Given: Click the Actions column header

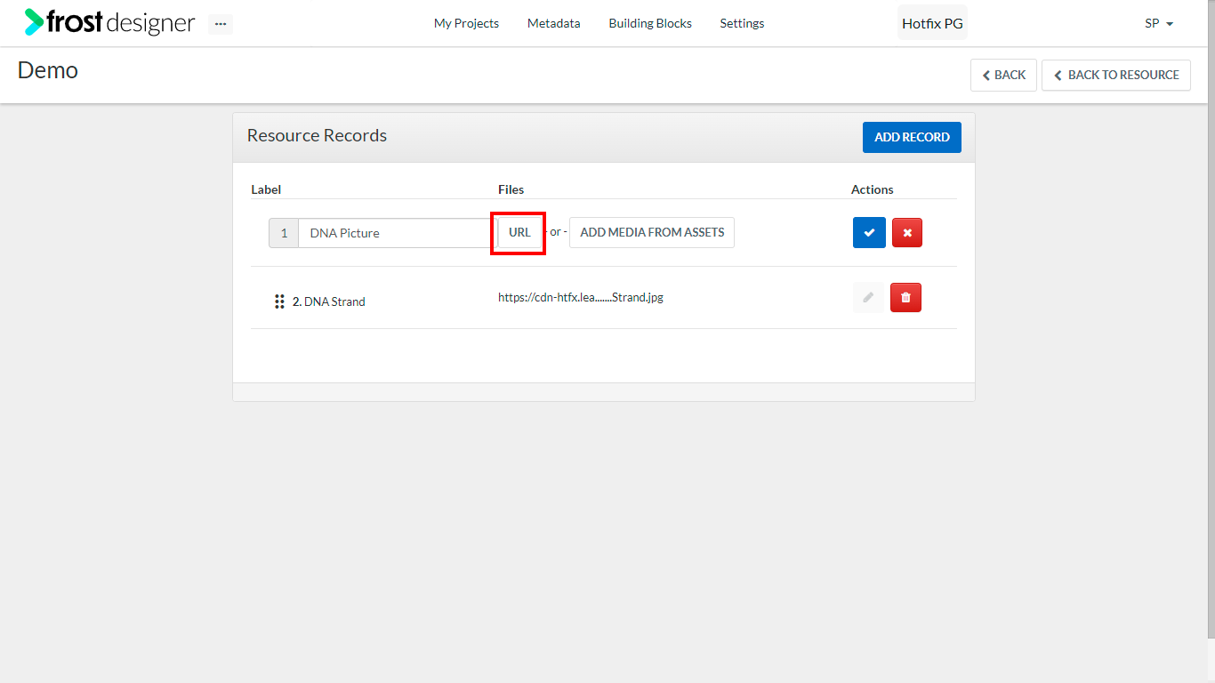Looking at the screenshot, I should tap(872, 189).
